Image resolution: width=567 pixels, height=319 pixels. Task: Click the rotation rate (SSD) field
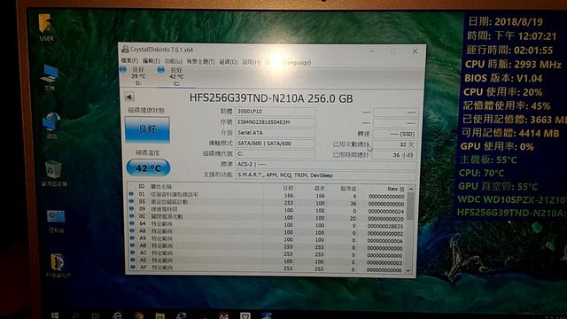[x=395, y=134]
